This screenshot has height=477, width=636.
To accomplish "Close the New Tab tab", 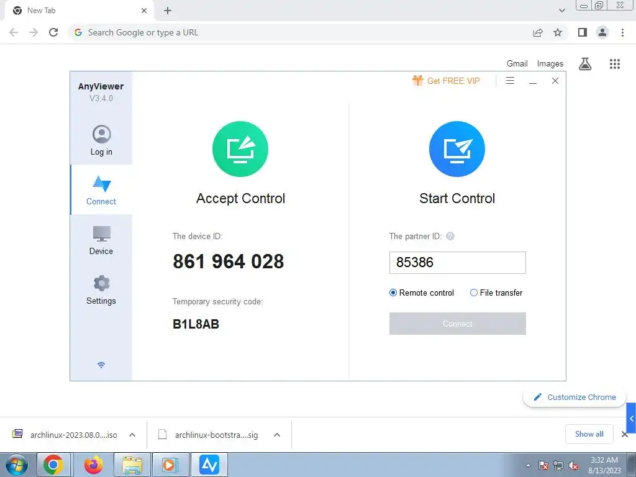I will (144, 11).
